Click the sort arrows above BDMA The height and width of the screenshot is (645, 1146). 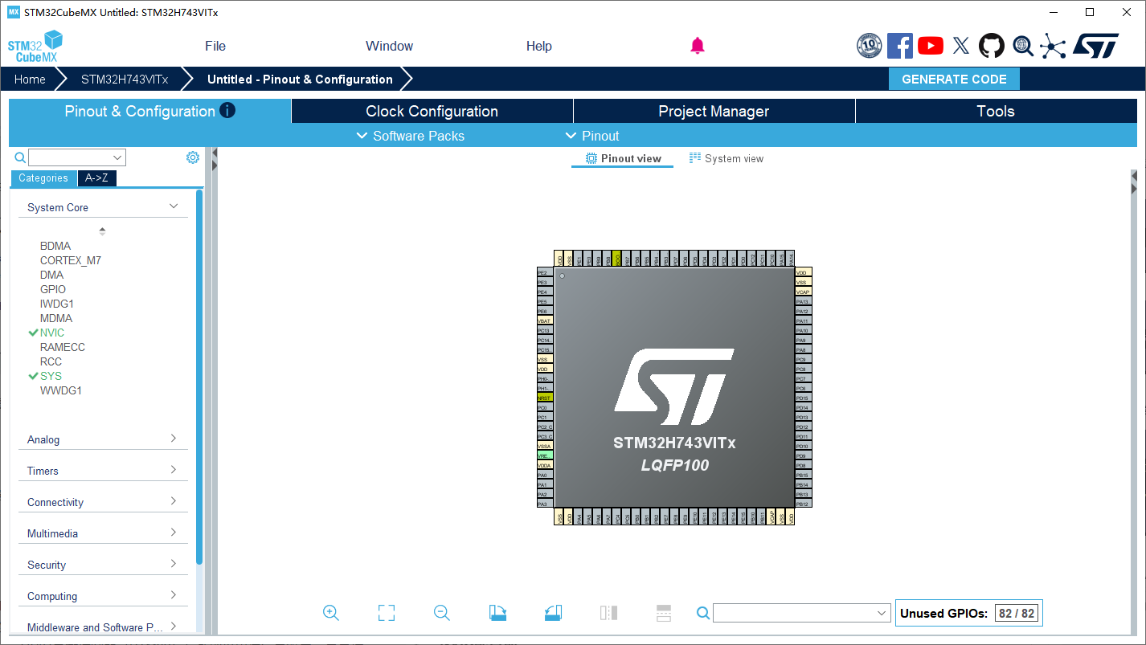102,231
